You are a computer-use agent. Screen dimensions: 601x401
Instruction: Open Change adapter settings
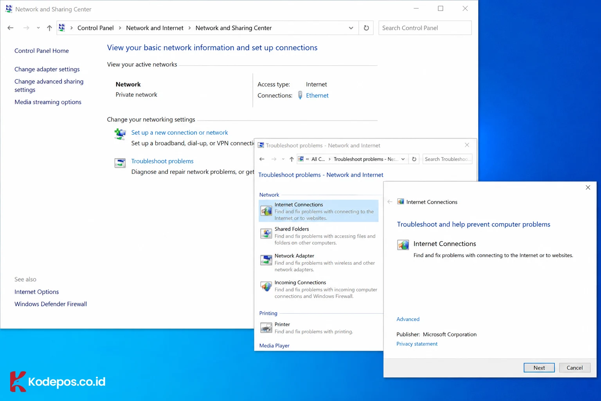pos(47,69)
